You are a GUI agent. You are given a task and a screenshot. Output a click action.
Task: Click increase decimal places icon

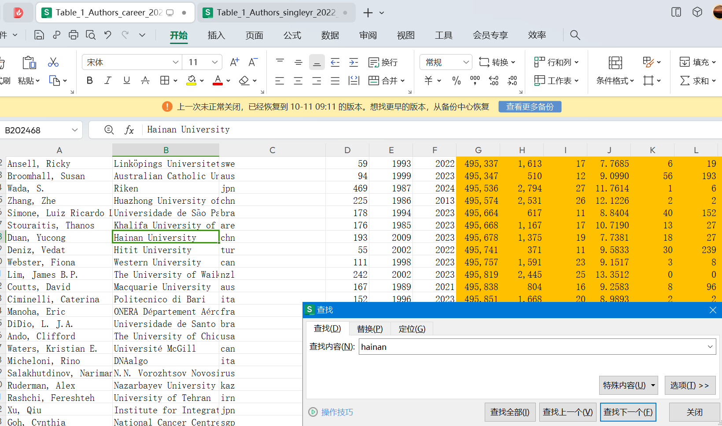[494, 81]
